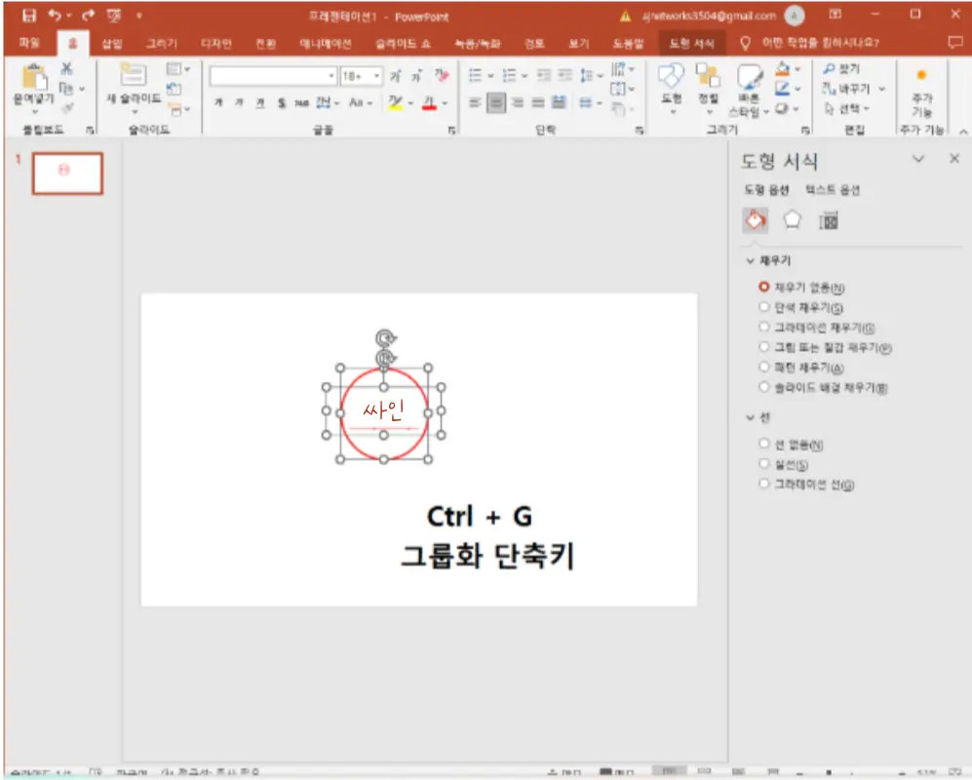This screenshot has height=780, width=972.
Task: Select the 단색 채우기 radio option
Action: (x=764, y=307)
